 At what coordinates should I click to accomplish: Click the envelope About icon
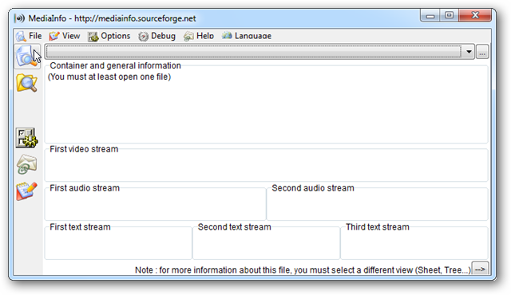tap(26, 164)
